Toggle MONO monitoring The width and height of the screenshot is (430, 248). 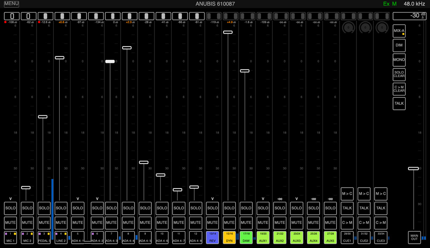[x=399, y=60]
